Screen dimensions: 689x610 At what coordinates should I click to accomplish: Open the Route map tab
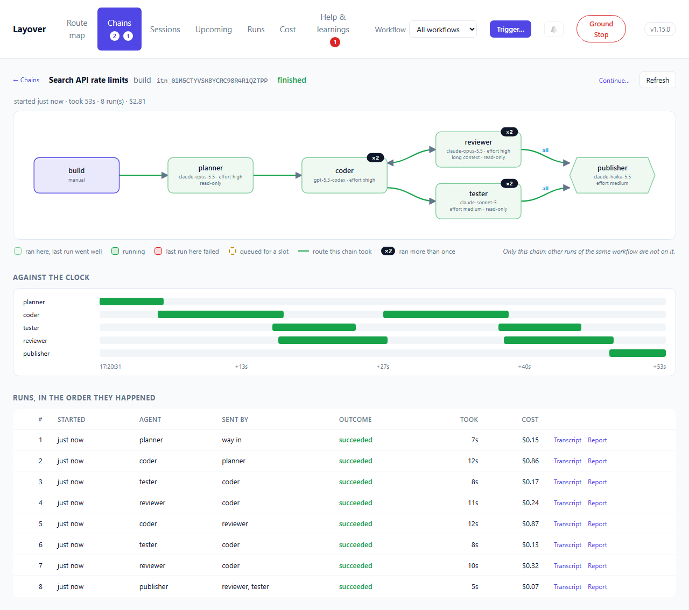[77, 29]
